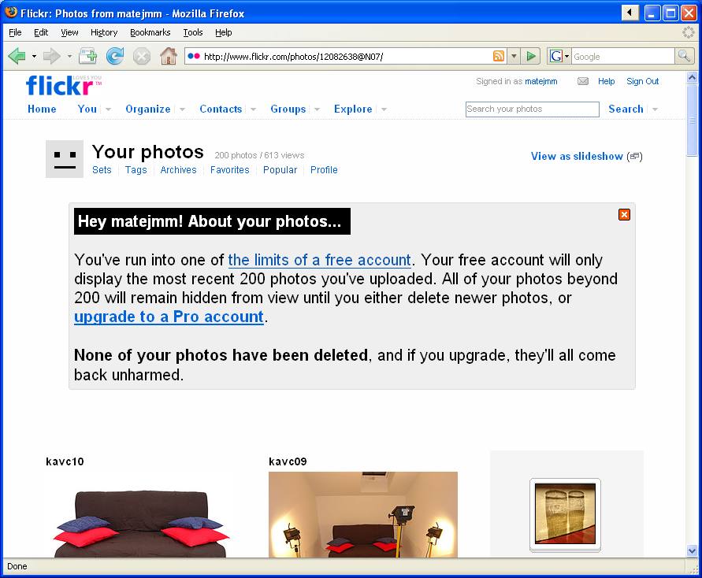Open the Tools menu

click(193, 32)
